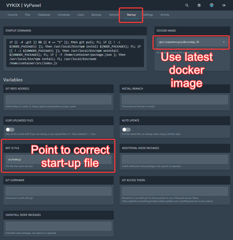
Task: Open the Docker Image dropdown
Action: pyautogui.click(x=192, y=42)
